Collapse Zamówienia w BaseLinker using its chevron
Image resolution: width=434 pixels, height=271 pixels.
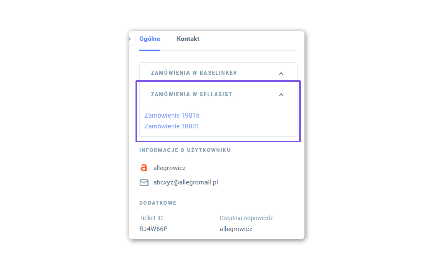coord(281,73)
